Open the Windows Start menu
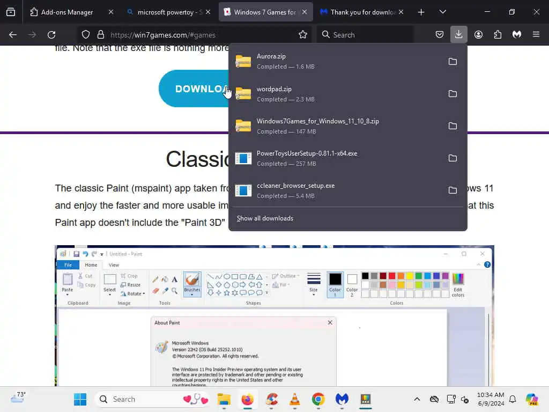 coord(80,399)
